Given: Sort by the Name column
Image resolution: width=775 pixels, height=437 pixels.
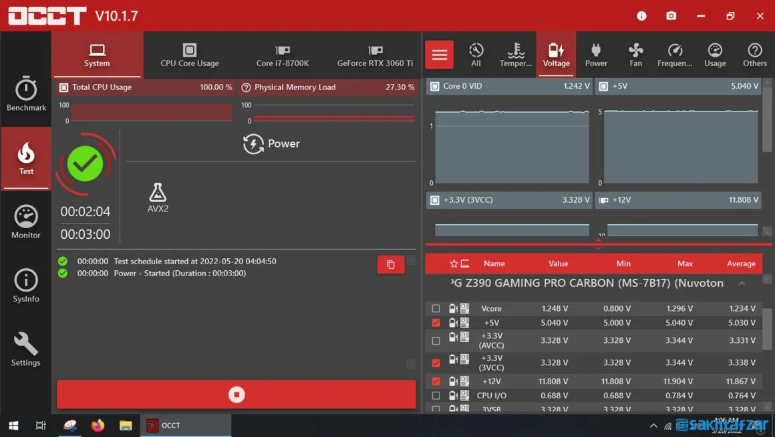Looking at the screenshot, I should (494, 264).
